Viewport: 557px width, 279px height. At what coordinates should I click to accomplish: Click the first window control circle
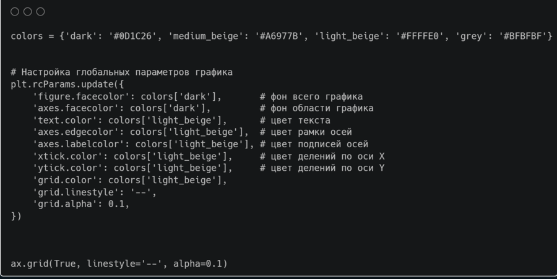point(15,12)
